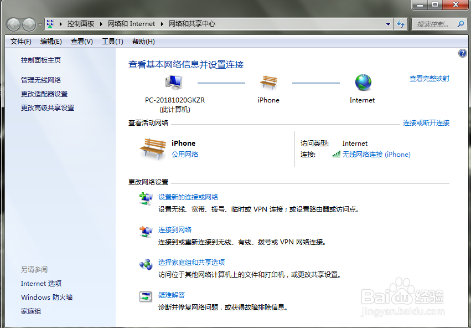
Task: Click the icon beside 设置新的连接或网络
Action: pos(146,199)
